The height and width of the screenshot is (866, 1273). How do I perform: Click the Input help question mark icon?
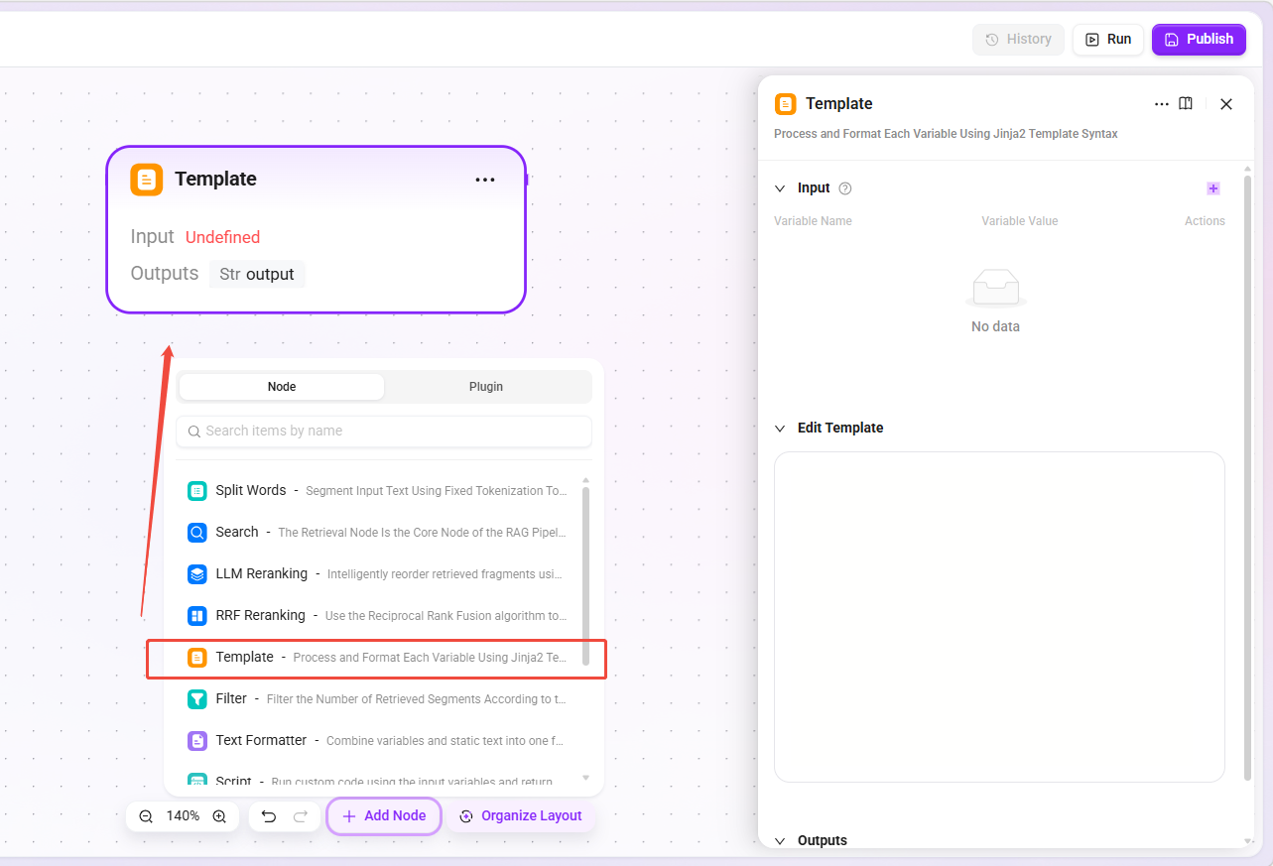(x=845, y=188)
